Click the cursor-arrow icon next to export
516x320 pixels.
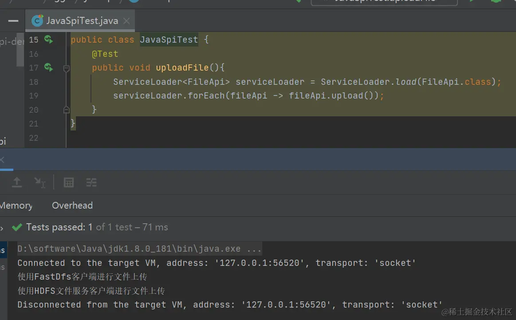pyautogui.click(x=40, y=182)
